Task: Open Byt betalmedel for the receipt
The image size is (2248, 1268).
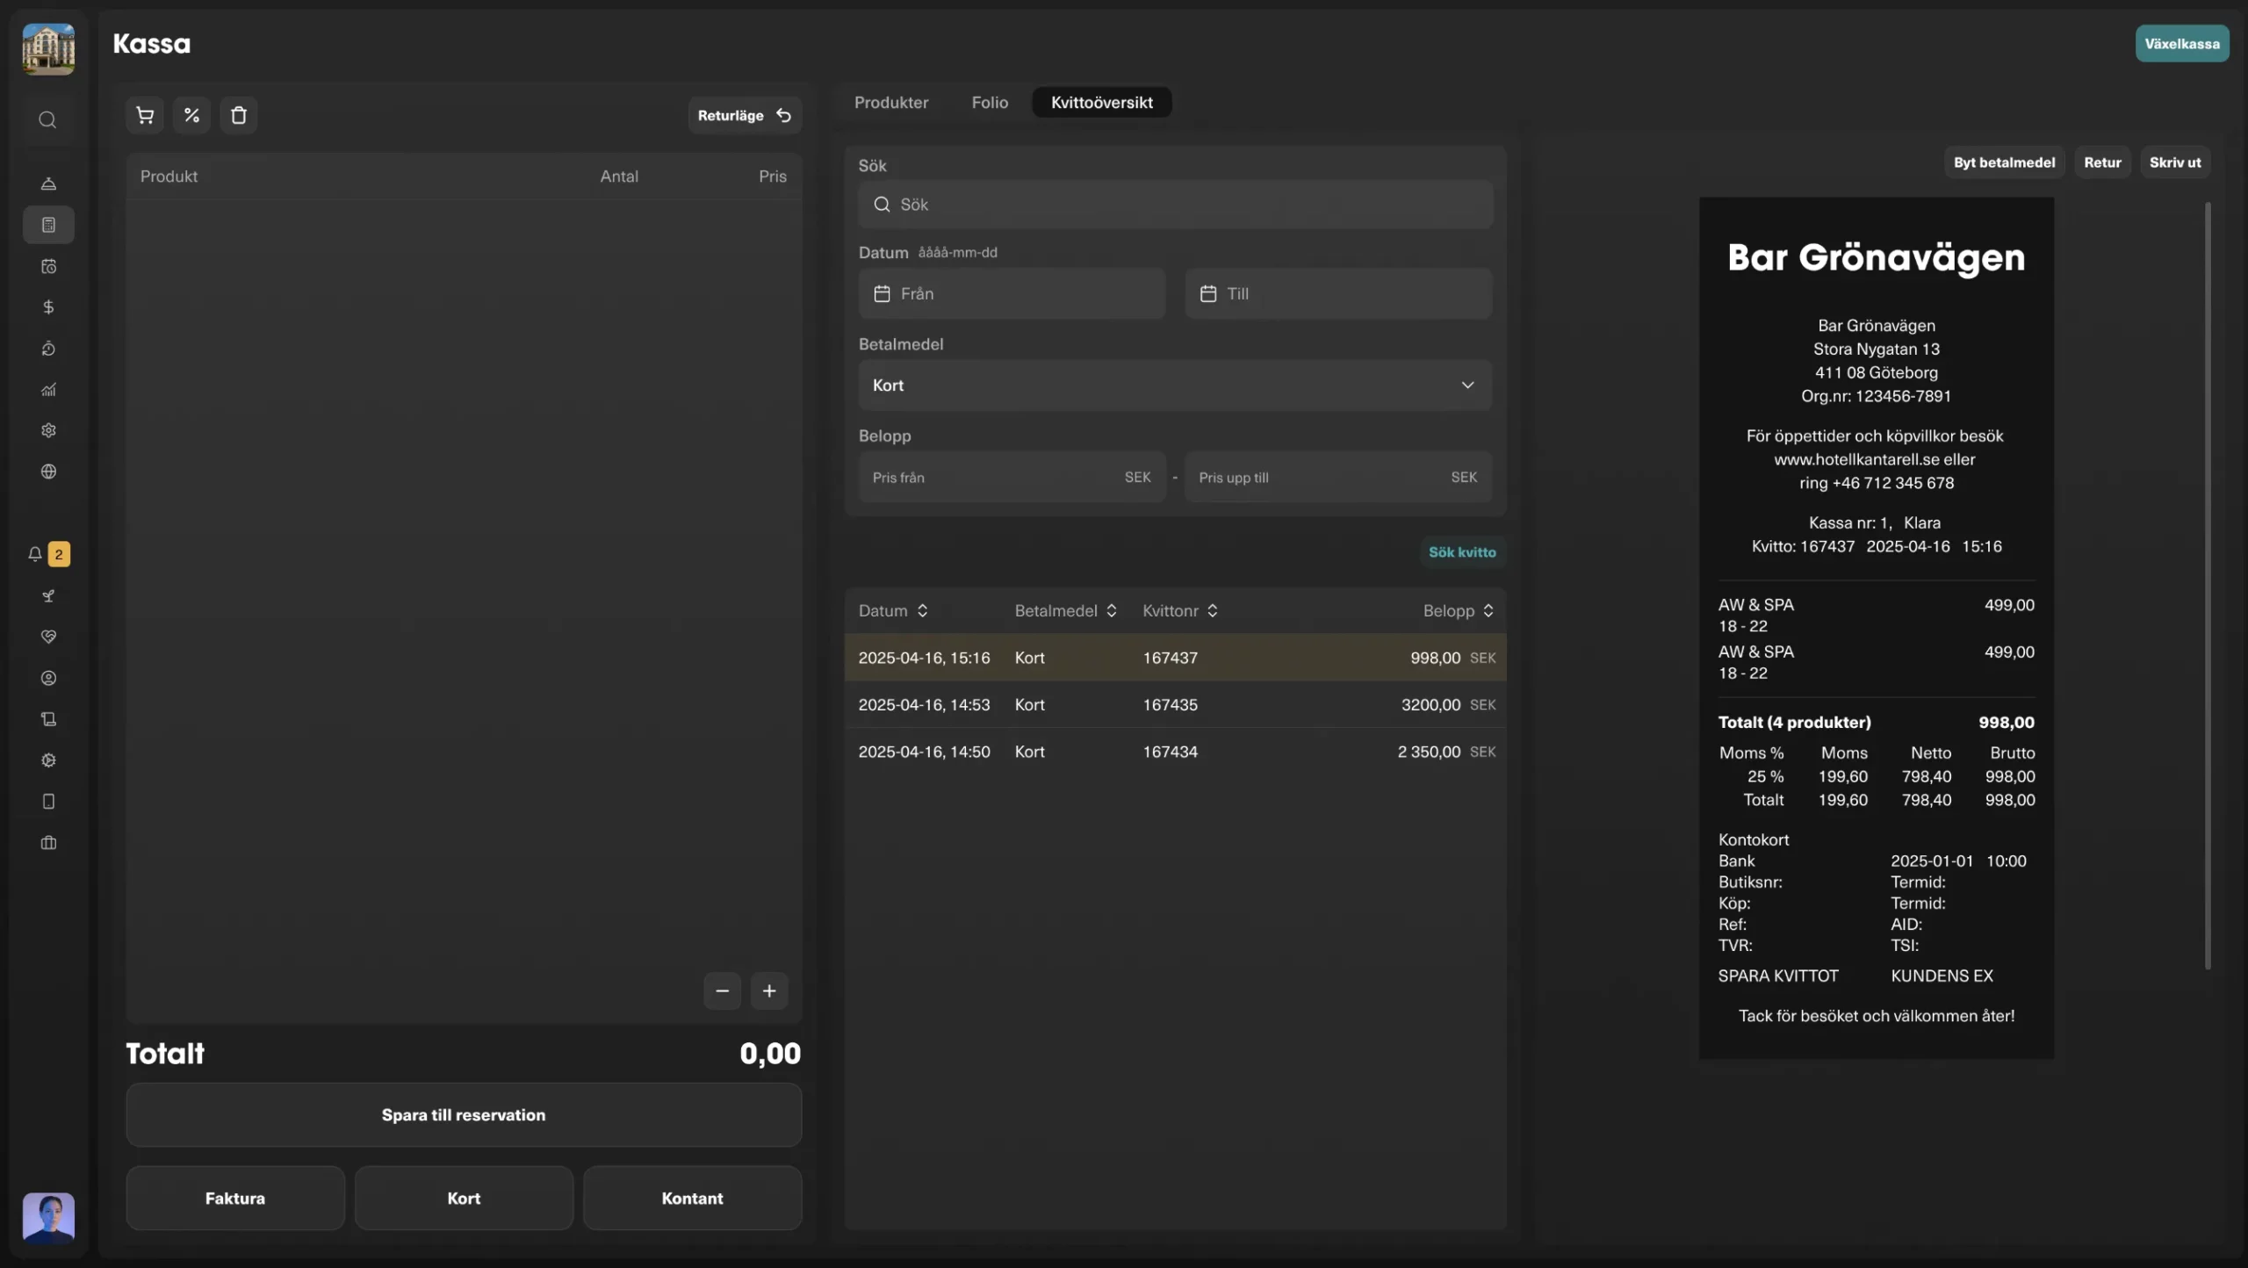Action: [x=2005, y=162]
